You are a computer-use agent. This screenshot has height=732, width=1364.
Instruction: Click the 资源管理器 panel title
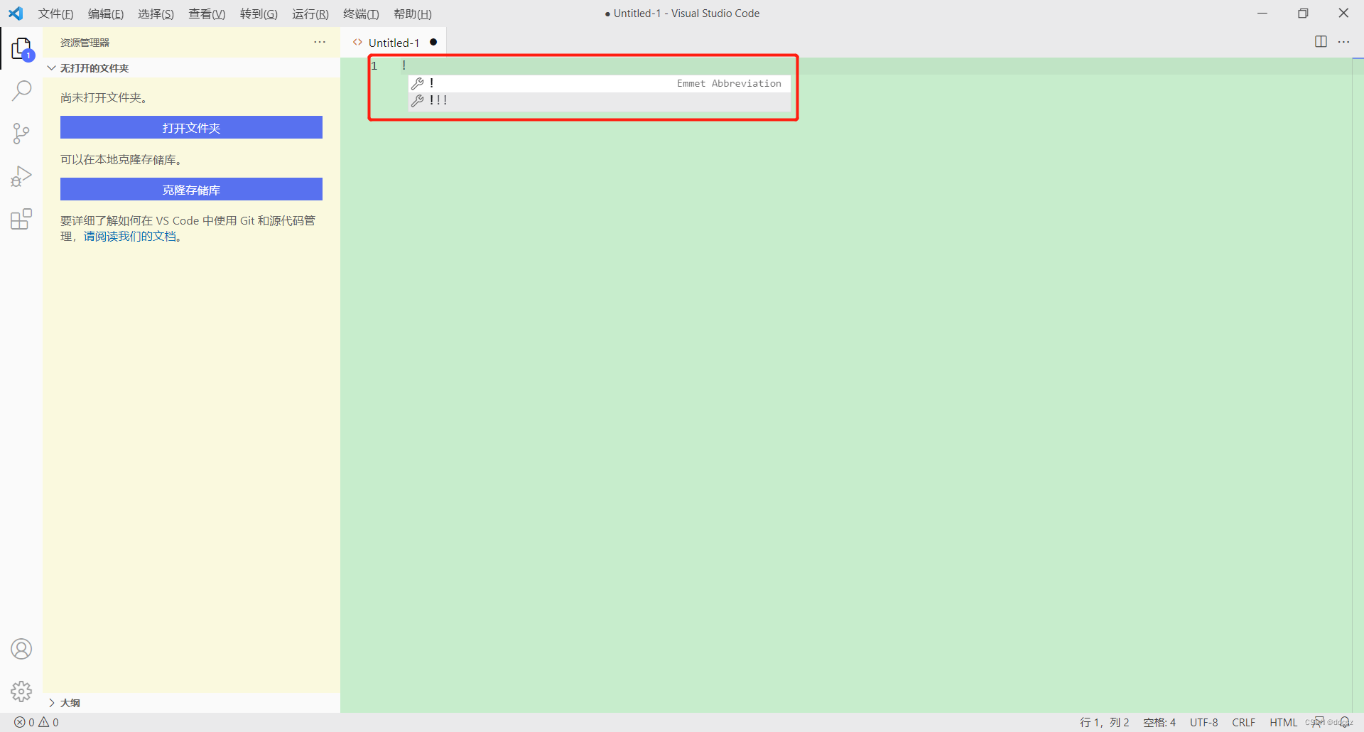click(x=85, y=43)
